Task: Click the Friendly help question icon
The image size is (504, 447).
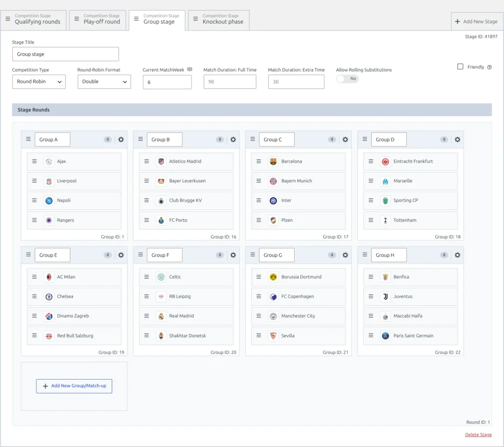Action: pos(489,67)
